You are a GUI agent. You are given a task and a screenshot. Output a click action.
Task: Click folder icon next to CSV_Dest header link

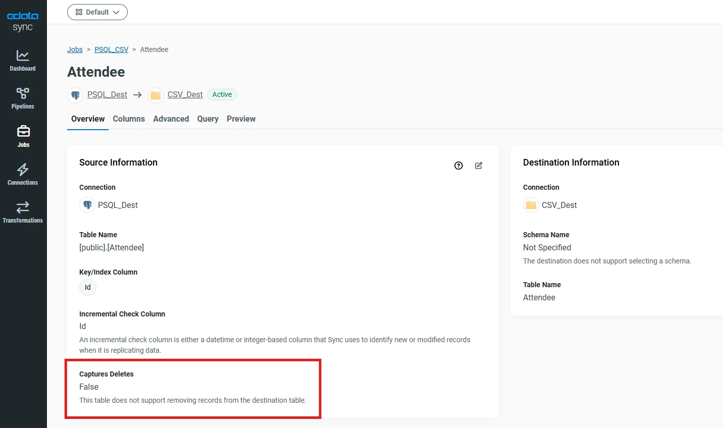pos(156,95)
